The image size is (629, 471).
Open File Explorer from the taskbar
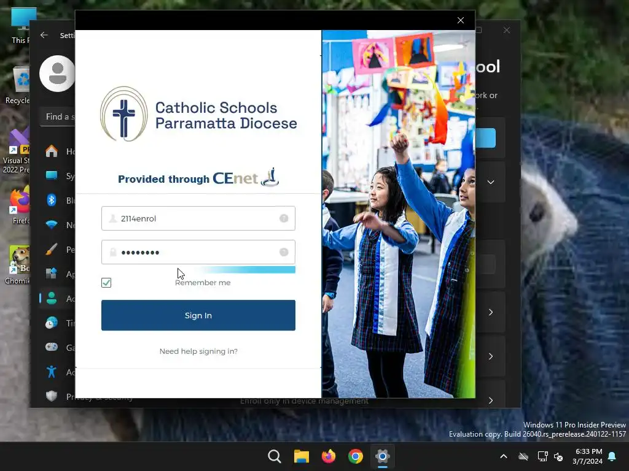pos(302,456)
